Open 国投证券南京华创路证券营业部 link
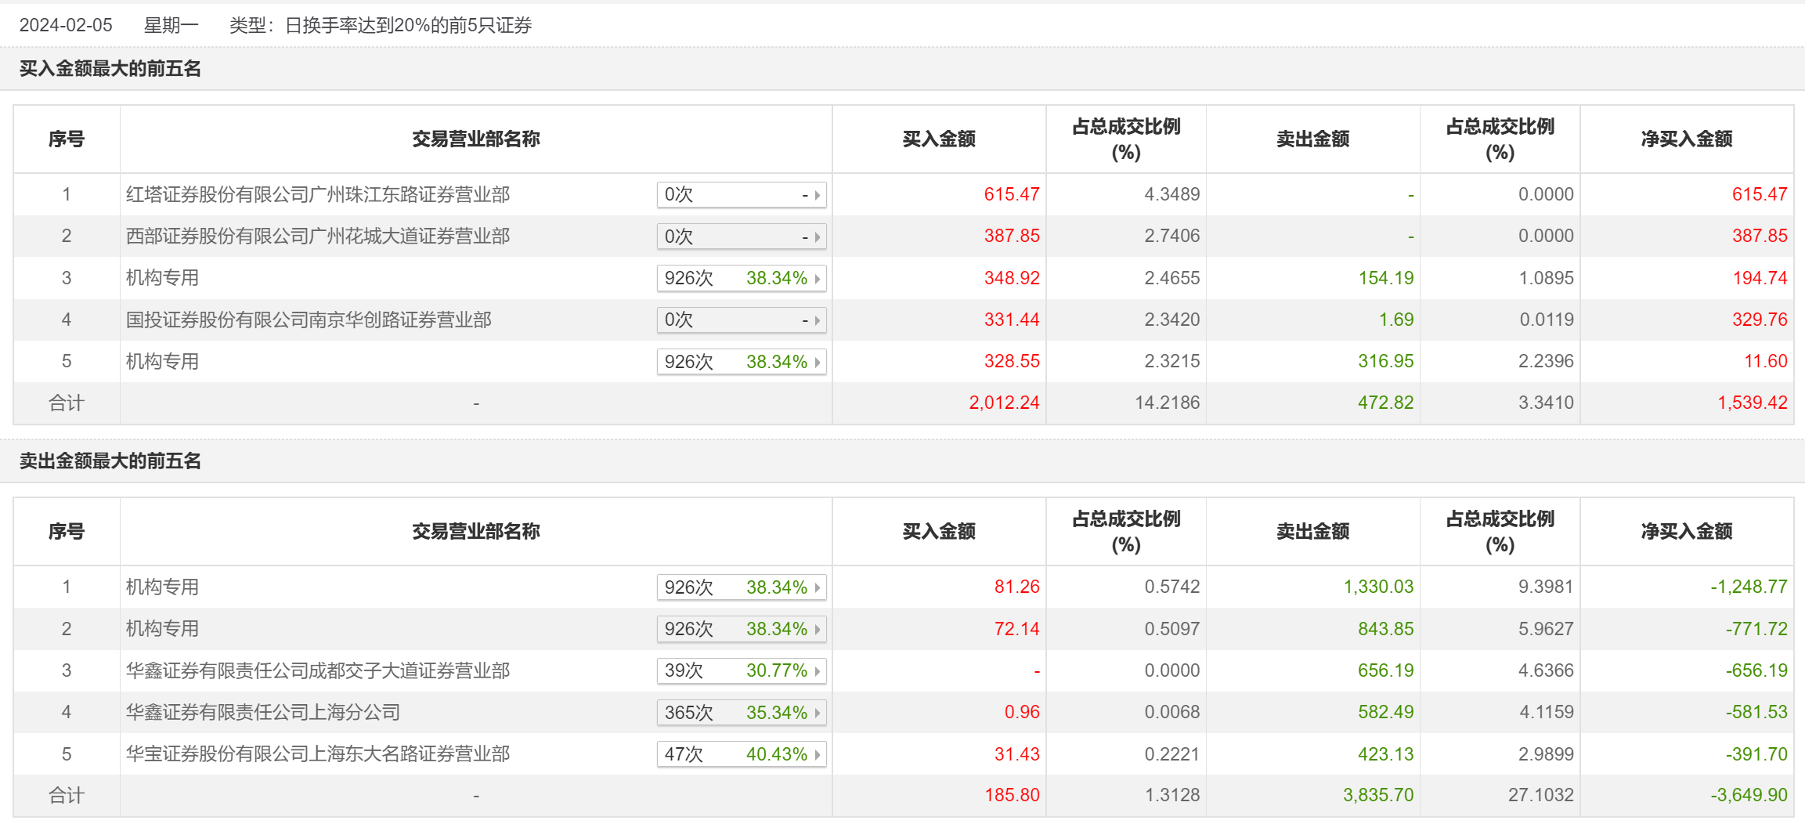1805x831 pixels. tap(309, 320)
